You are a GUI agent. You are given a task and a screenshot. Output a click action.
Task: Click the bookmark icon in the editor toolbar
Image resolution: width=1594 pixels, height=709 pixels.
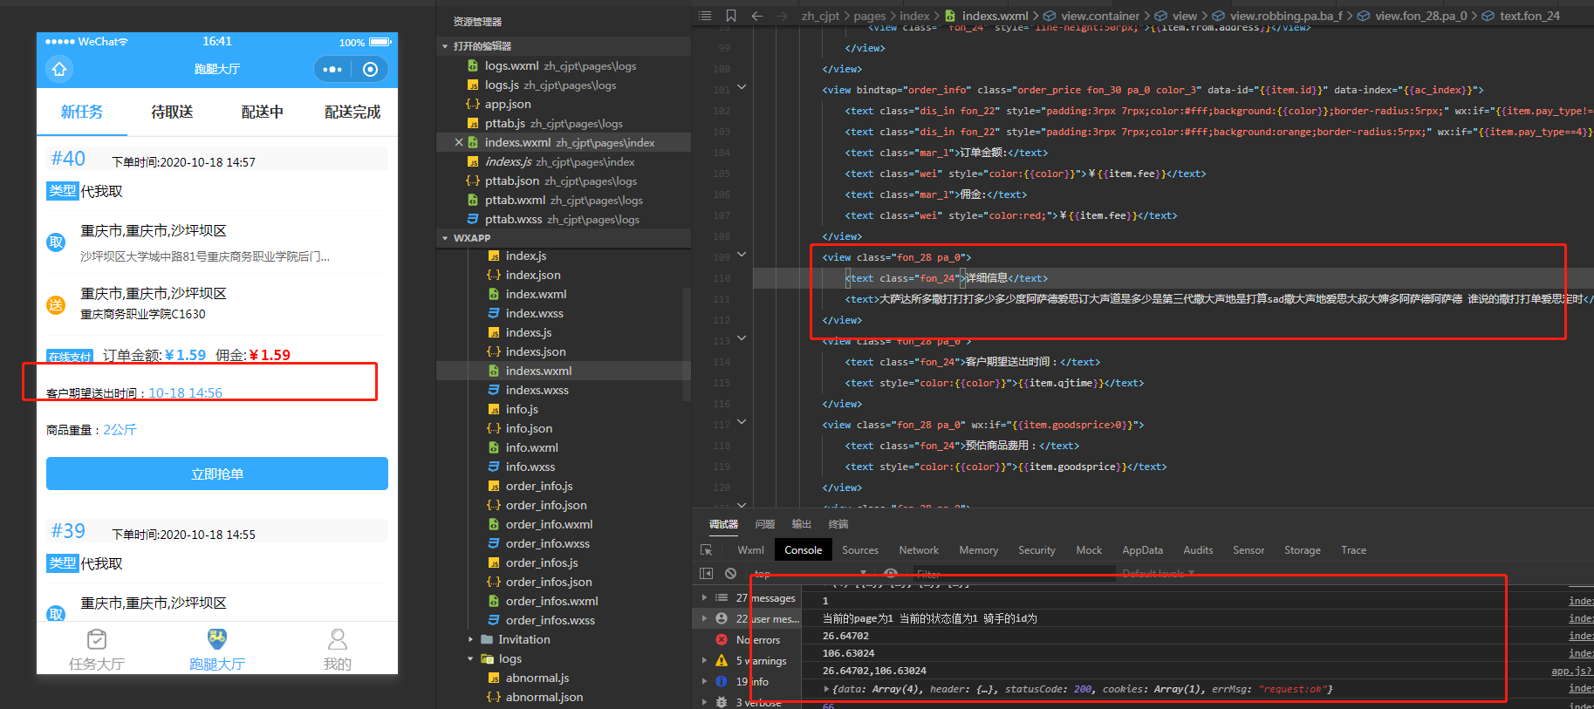(731, 16)
